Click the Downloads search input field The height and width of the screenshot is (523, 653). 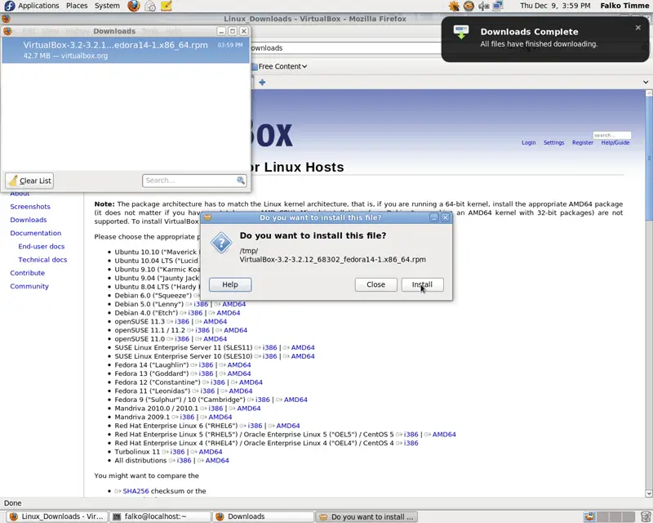click(189, 181)
